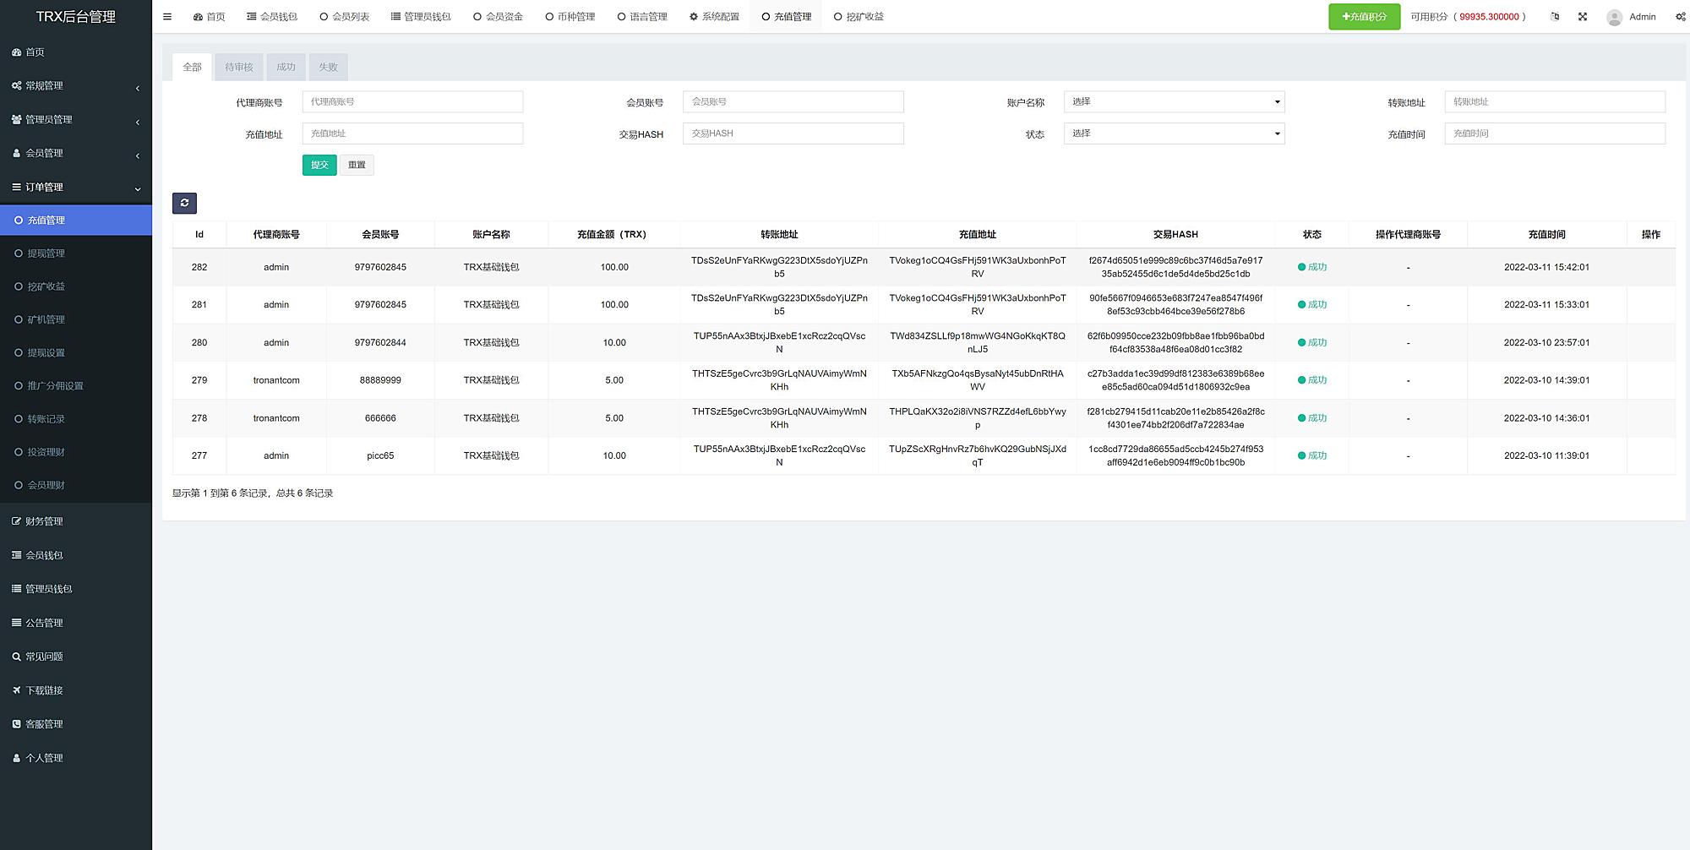The height and width of the screenshot is (850, 1690).
Task: Open 常见问题 in the sidebar
Action: coord(44,657)
